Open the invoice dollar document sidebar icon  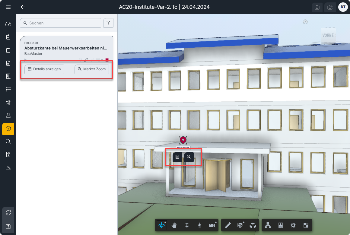coord(8,155)
